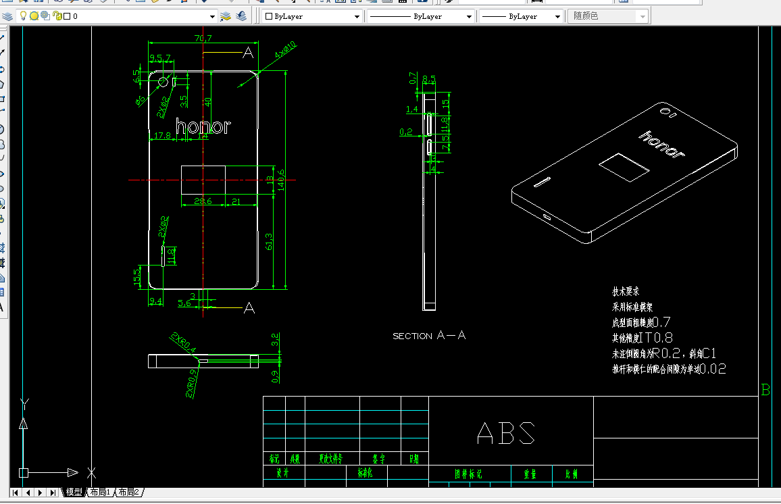Screen dimensions: 781x504
Task: Select the R0.2 fillet note line
Action: click(x=664, y=353)
